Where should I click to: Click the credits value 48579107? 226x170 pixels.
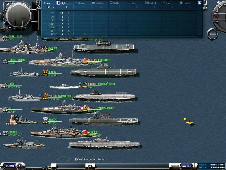(217, 165)
